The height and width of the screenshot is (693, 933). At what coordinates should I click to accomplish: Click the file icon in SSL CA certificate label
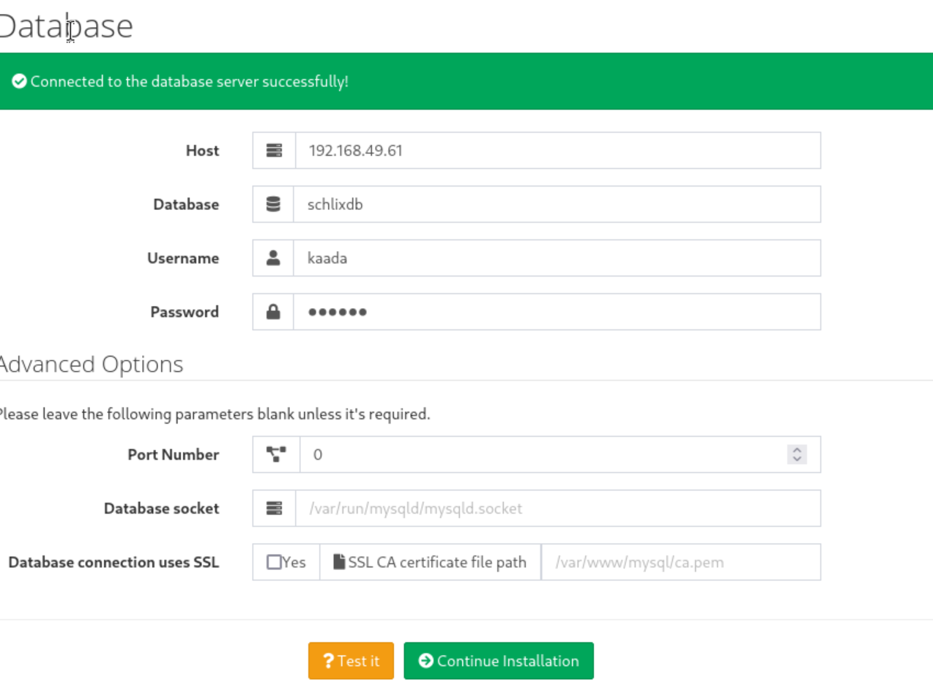point(339,562)
